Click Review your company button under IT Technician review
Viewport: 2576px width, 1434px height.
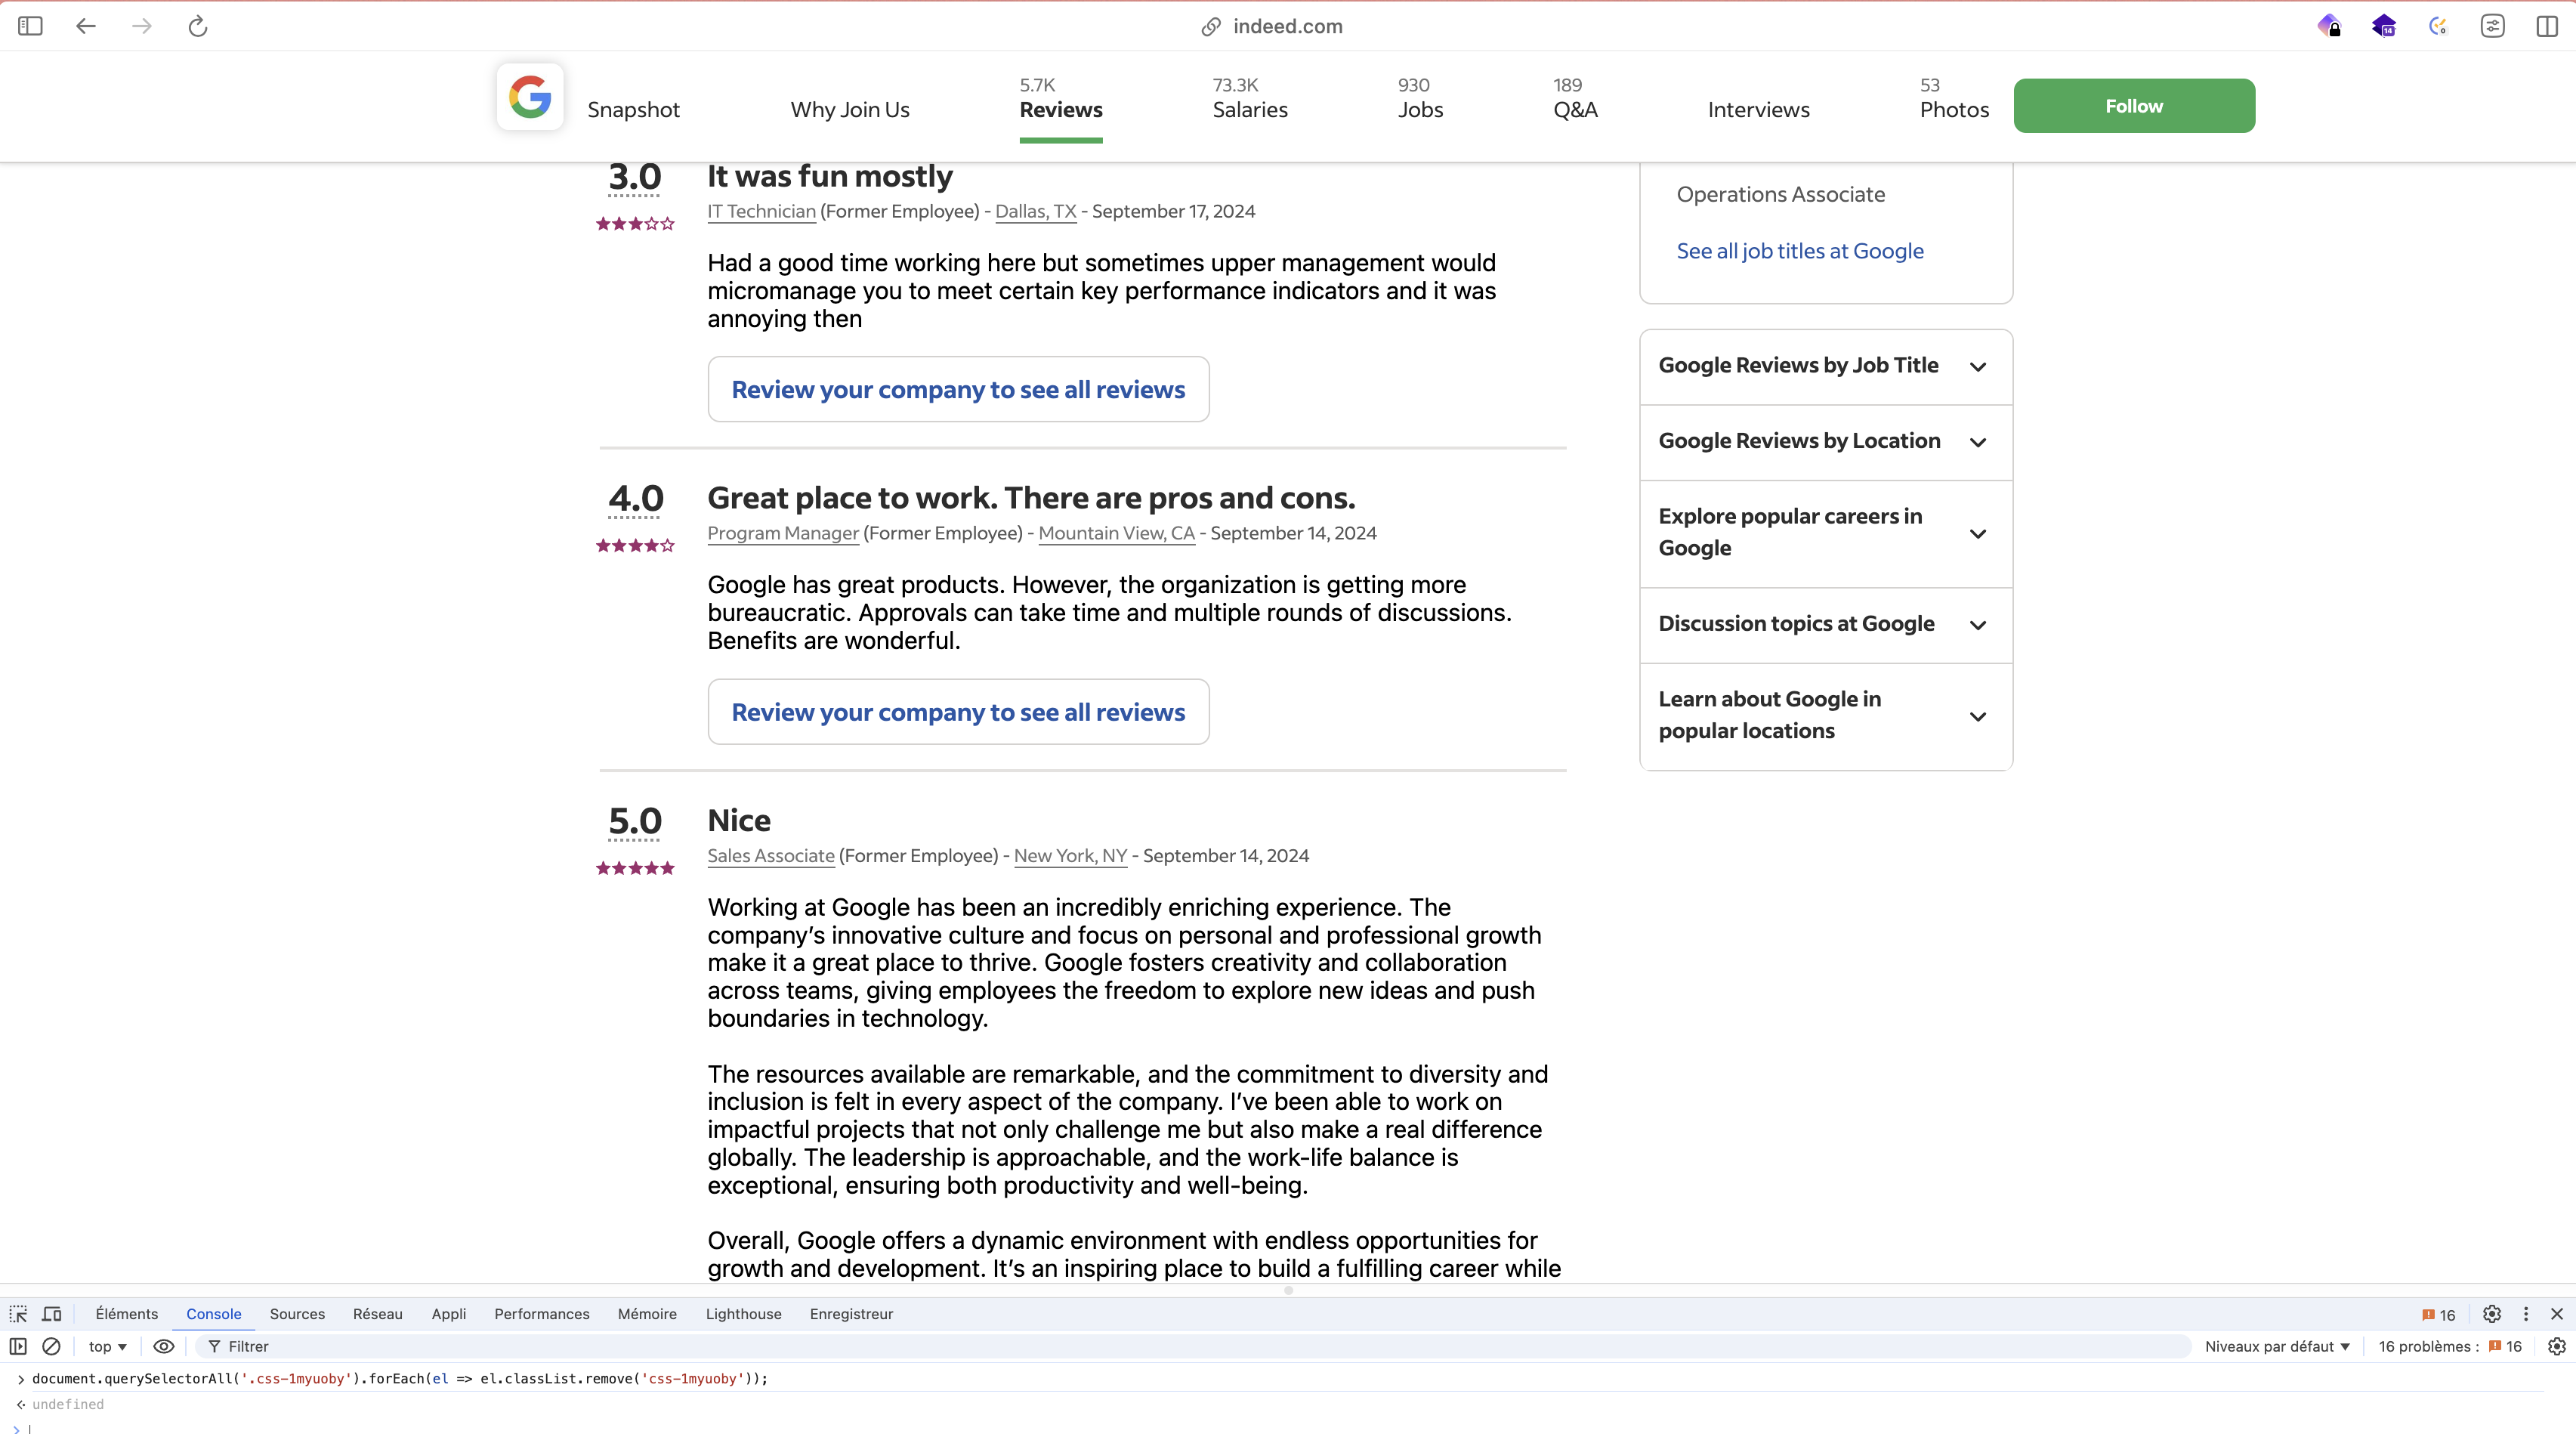[958, 389]
